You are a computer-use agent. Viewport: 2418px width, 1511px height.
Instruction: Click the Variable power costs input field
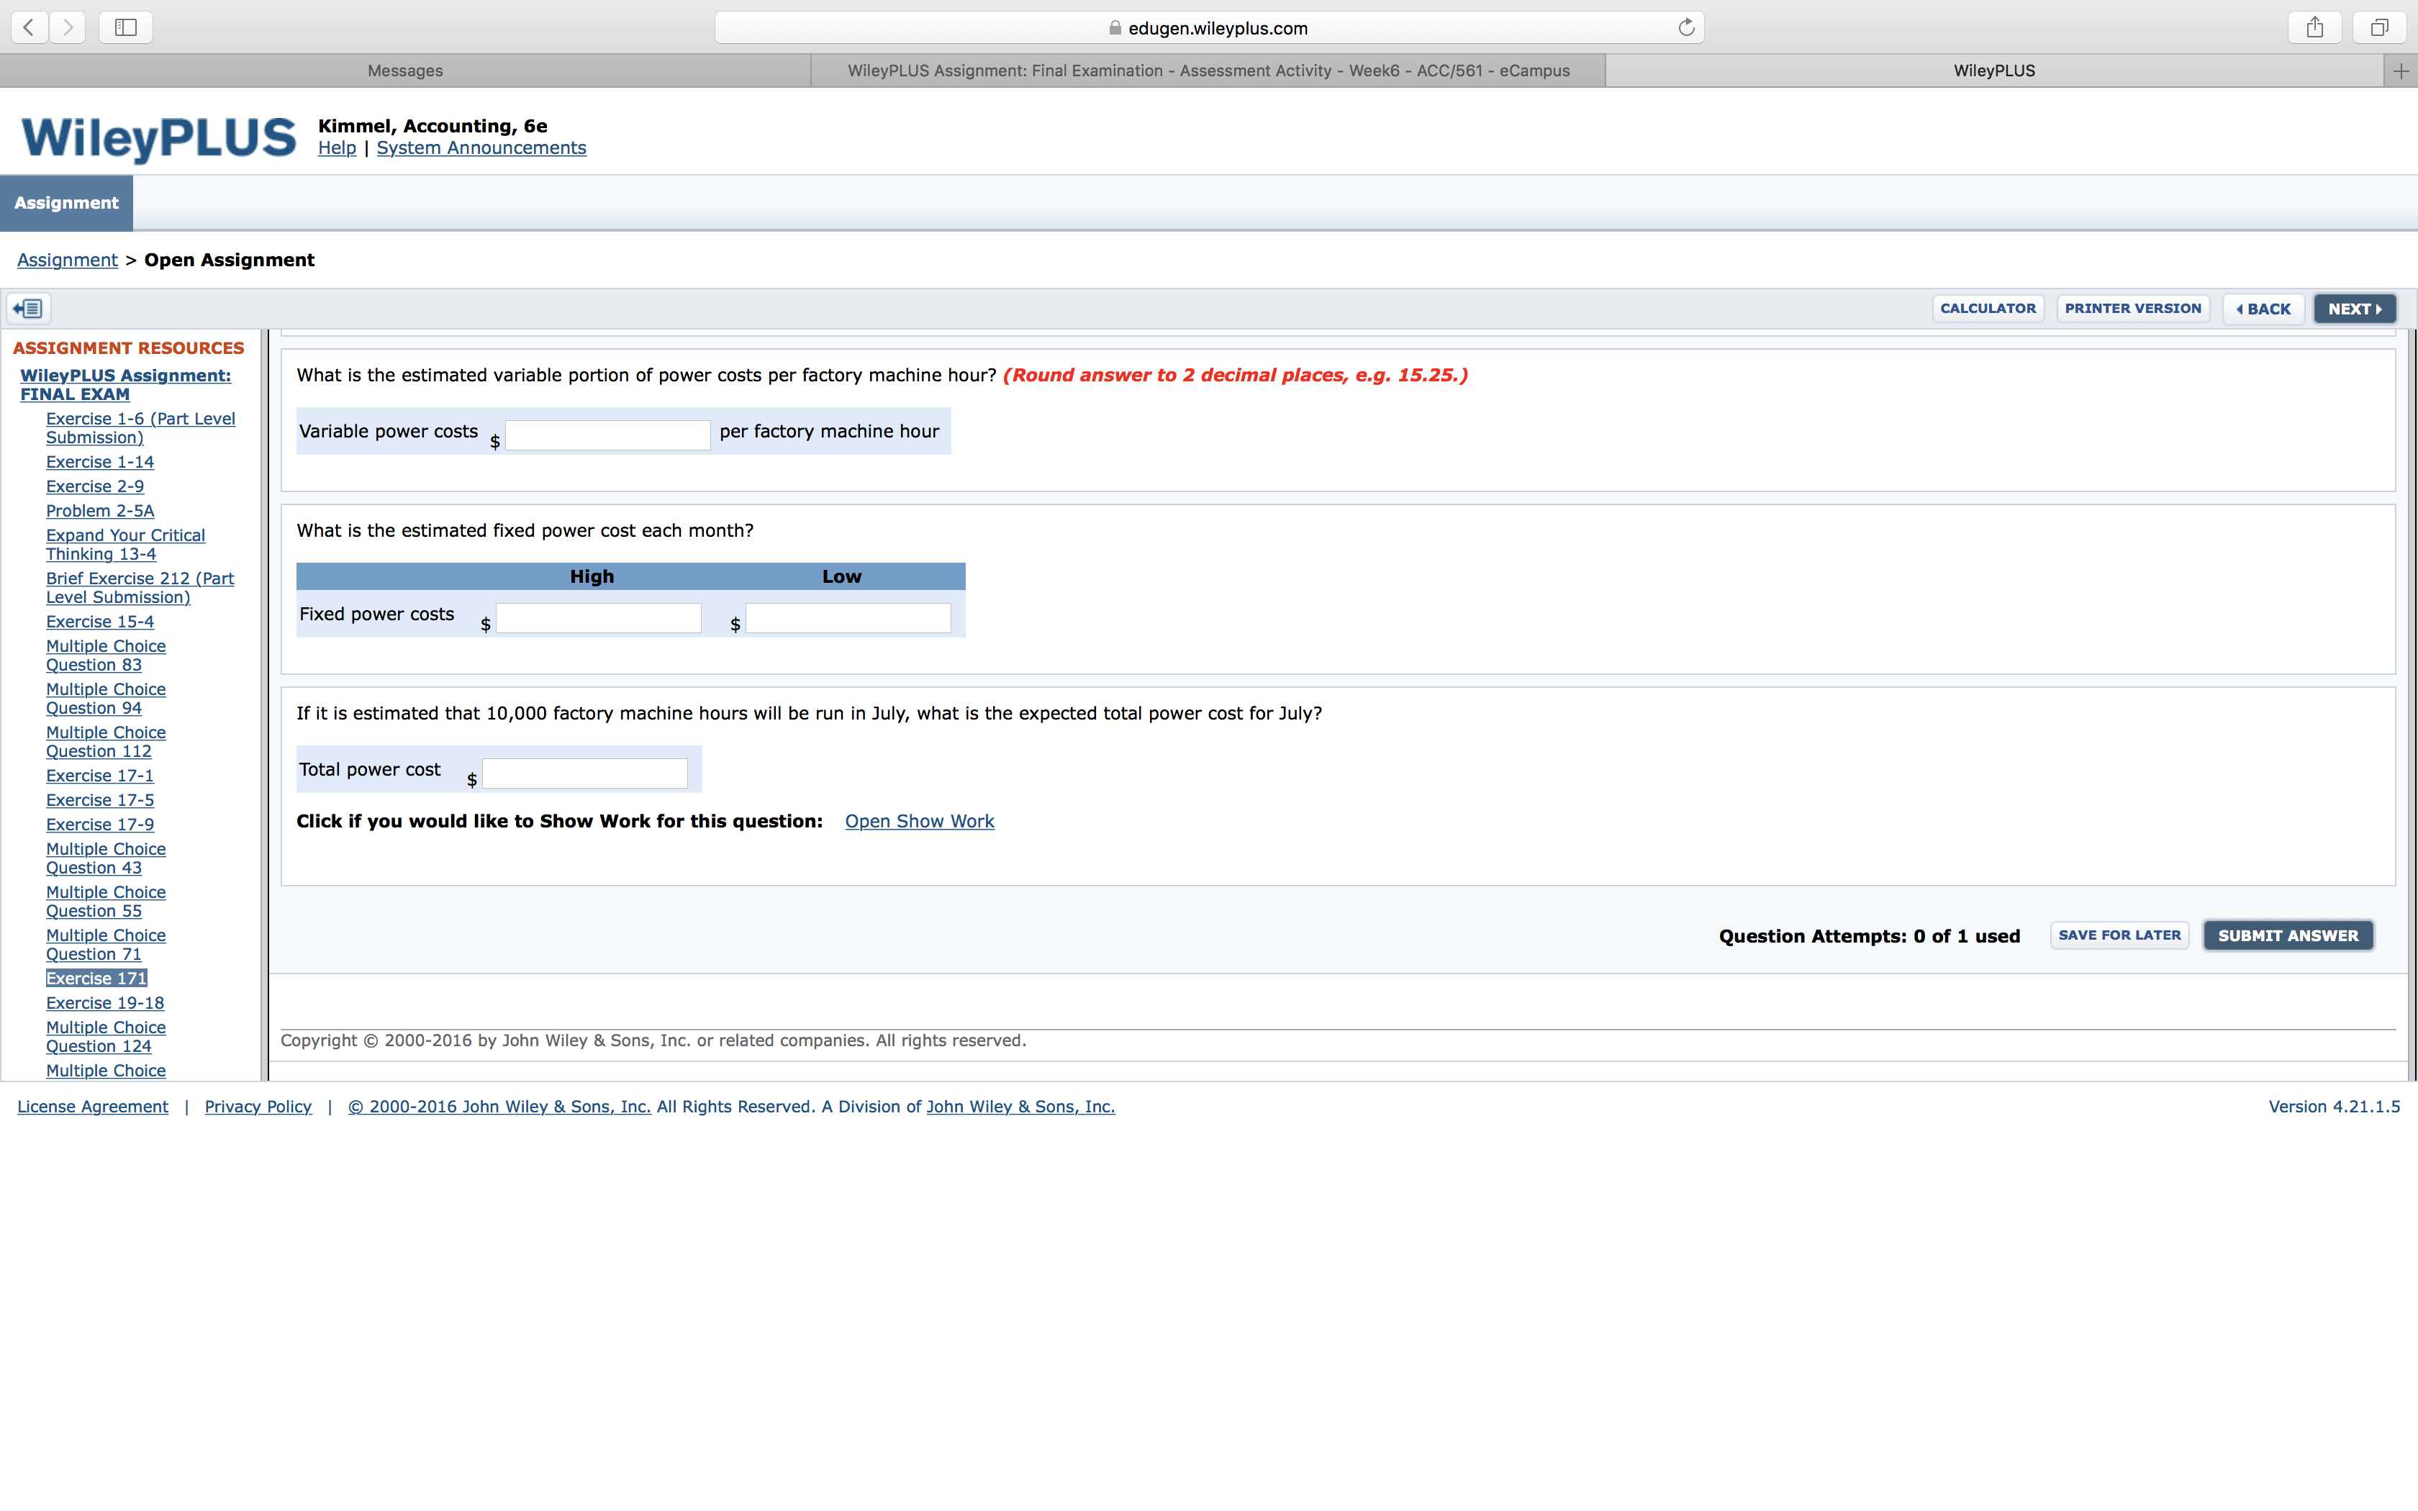tap(607, 435)
